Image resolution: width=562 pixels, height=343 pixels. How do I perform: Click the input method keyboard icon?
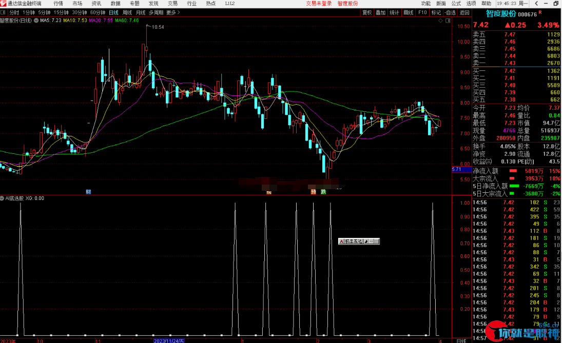point(376,241)
